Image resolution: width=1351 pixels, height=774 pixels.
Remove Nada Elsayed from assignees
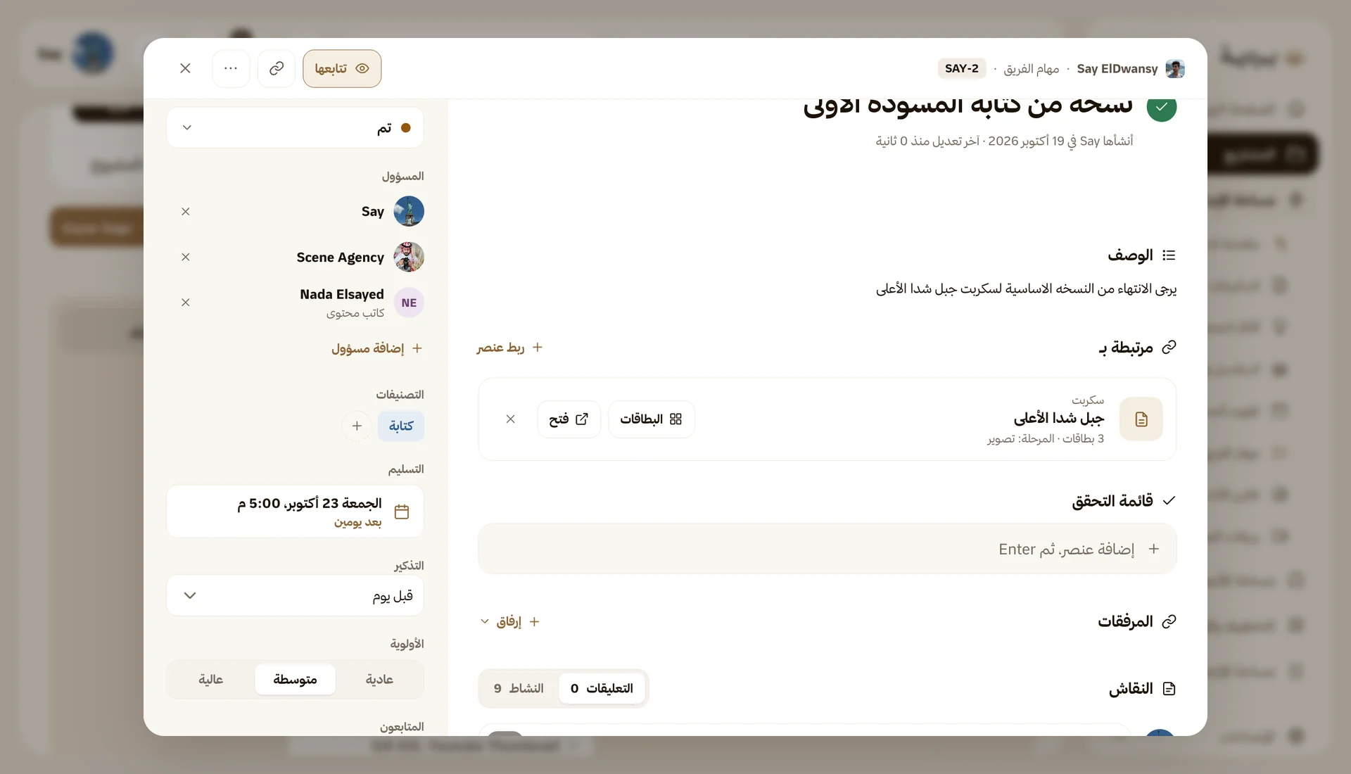pyautogui.click(x=186, y=303)
